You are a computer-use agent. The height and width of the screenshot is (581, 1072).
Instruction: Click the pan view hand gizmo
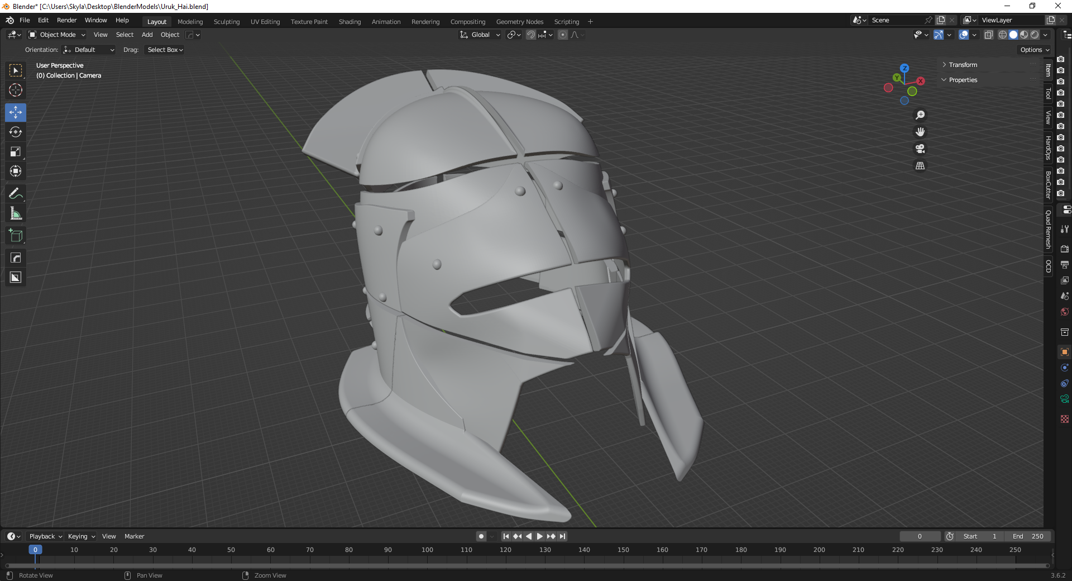pos(920,132)
